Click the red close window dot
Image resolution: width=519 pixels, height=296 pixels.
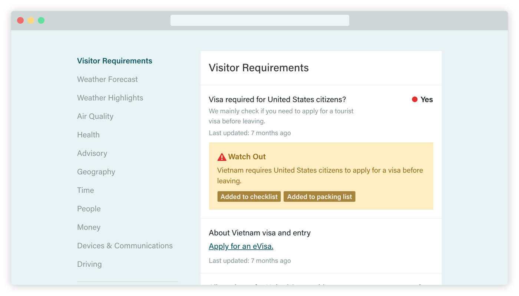coord(20,20)
